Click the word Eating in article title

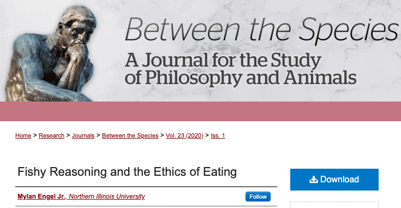(220, 172)
